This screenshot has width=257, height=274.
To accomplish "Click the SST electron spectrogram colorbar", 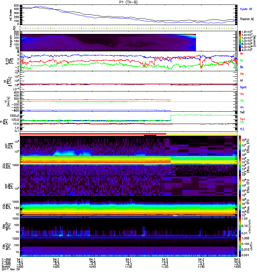I will pyautogui.click(x=240, y=186).
